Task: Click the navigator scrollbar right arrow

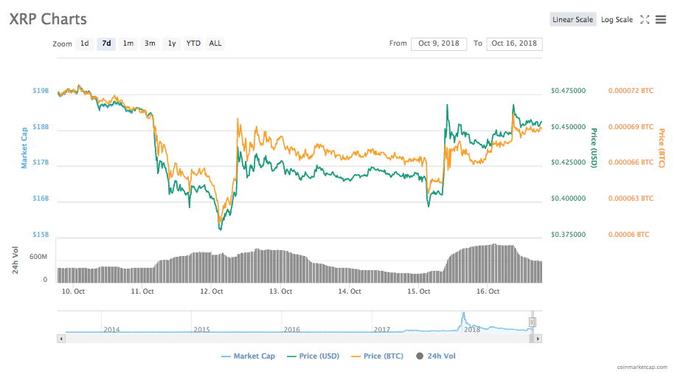Action: (x=538, y=339)
